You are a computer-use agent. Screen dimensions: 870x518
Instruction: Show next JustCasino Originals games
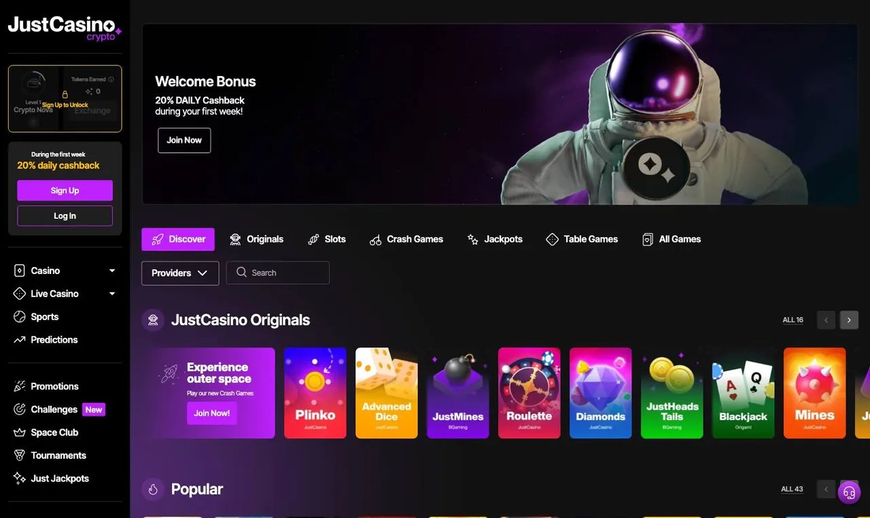coord(849,320)
